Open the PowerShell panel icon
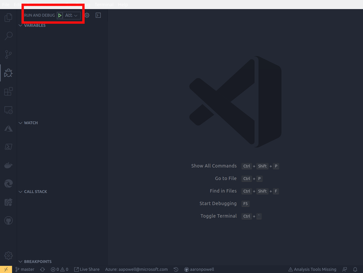This screenshot has height=273, width=363. point(8,147)
